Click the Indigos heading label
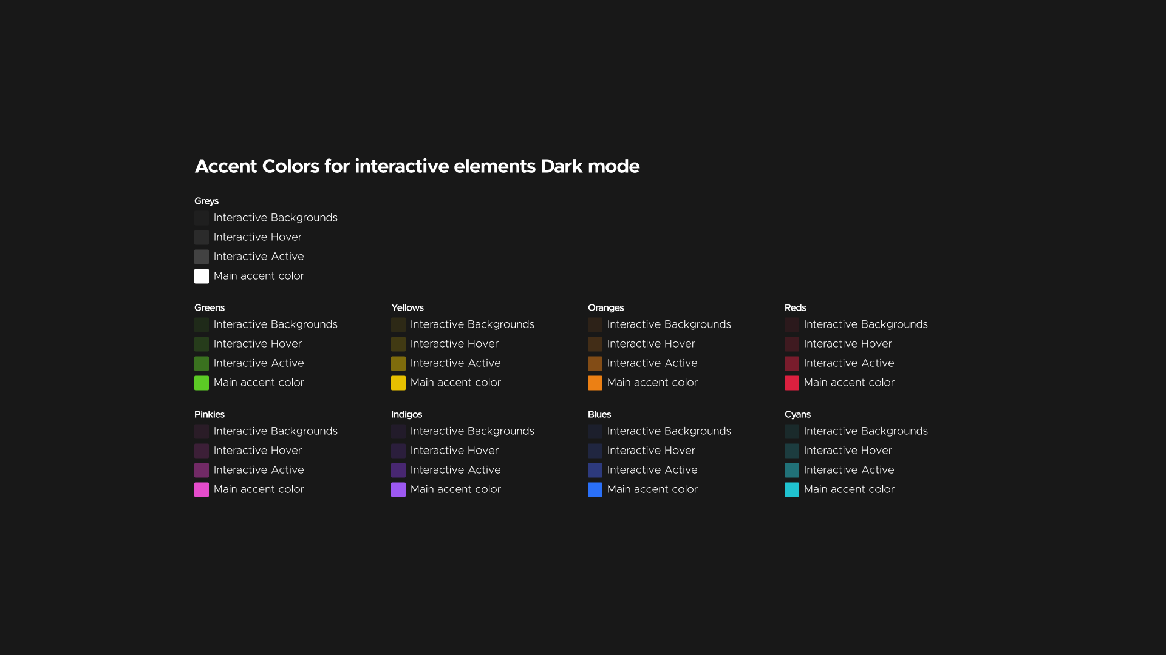The width and height of the screenshot is (1166, 655). (x=406, y=415)
